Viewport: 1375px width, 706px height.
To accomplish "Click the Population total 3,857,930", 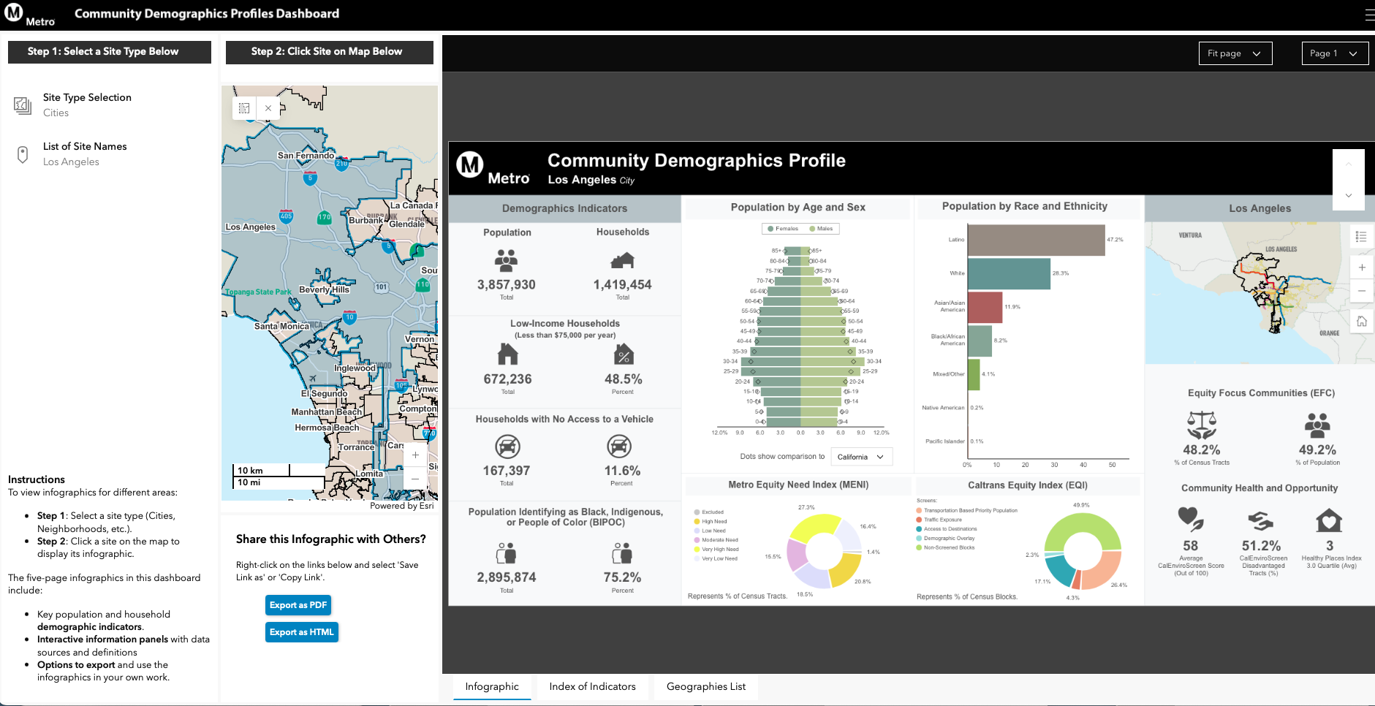I will (x=506, y=285).
